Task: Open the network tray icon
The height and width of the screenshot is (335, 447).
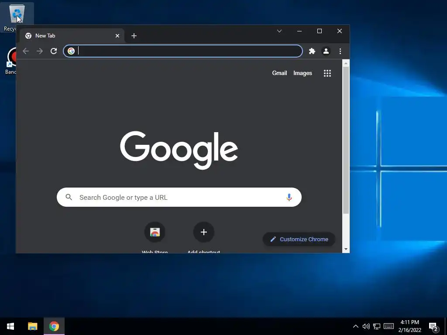Action: tap(377, 326)
